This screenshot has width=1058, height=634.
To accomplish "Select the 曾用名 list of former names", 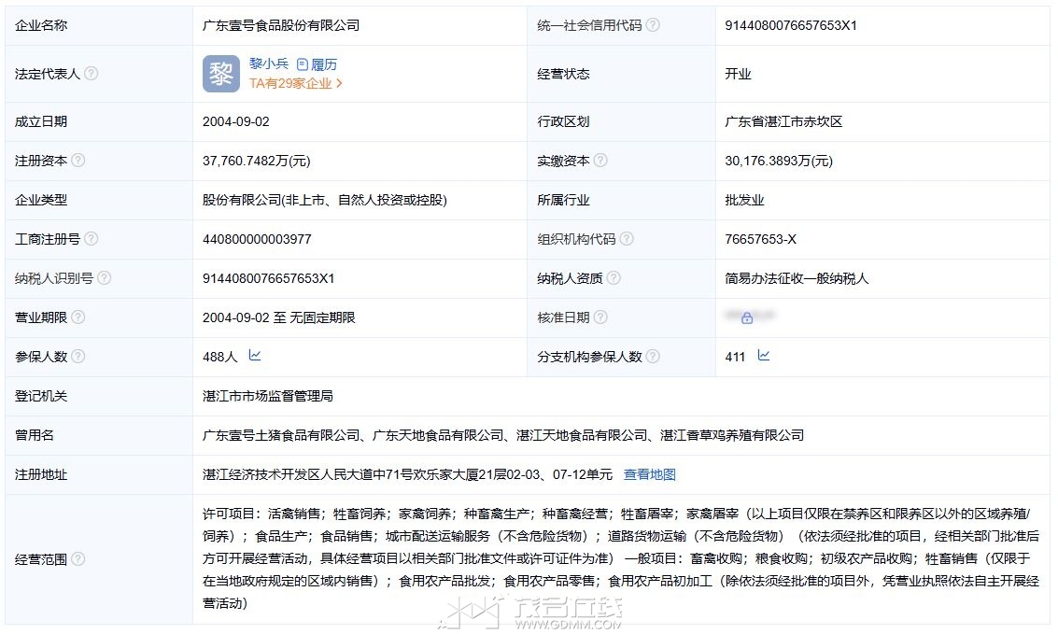I will (x=502, y=435).
